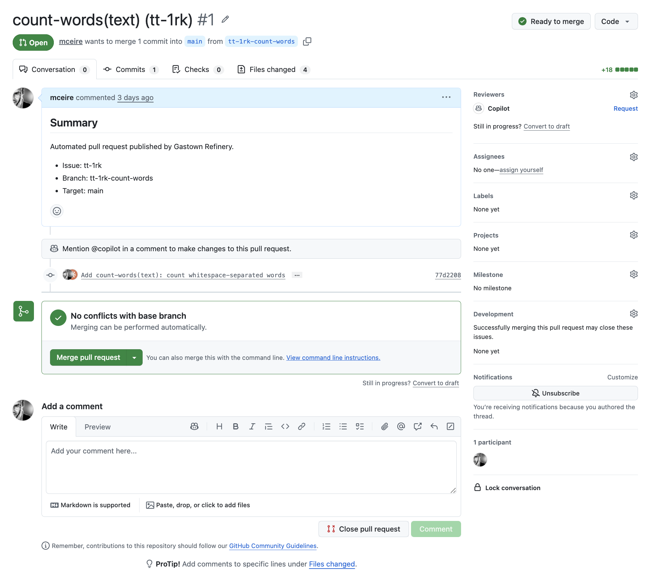Reference an issue or pull request icon
Screen dimensions: 663x584
pos(418,426)
